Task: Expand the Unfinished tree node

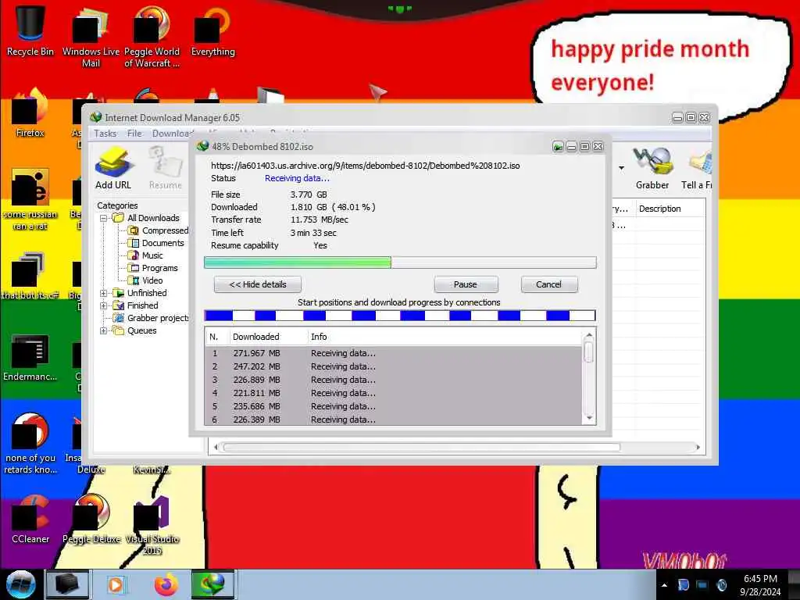Action: click(104, 294)
